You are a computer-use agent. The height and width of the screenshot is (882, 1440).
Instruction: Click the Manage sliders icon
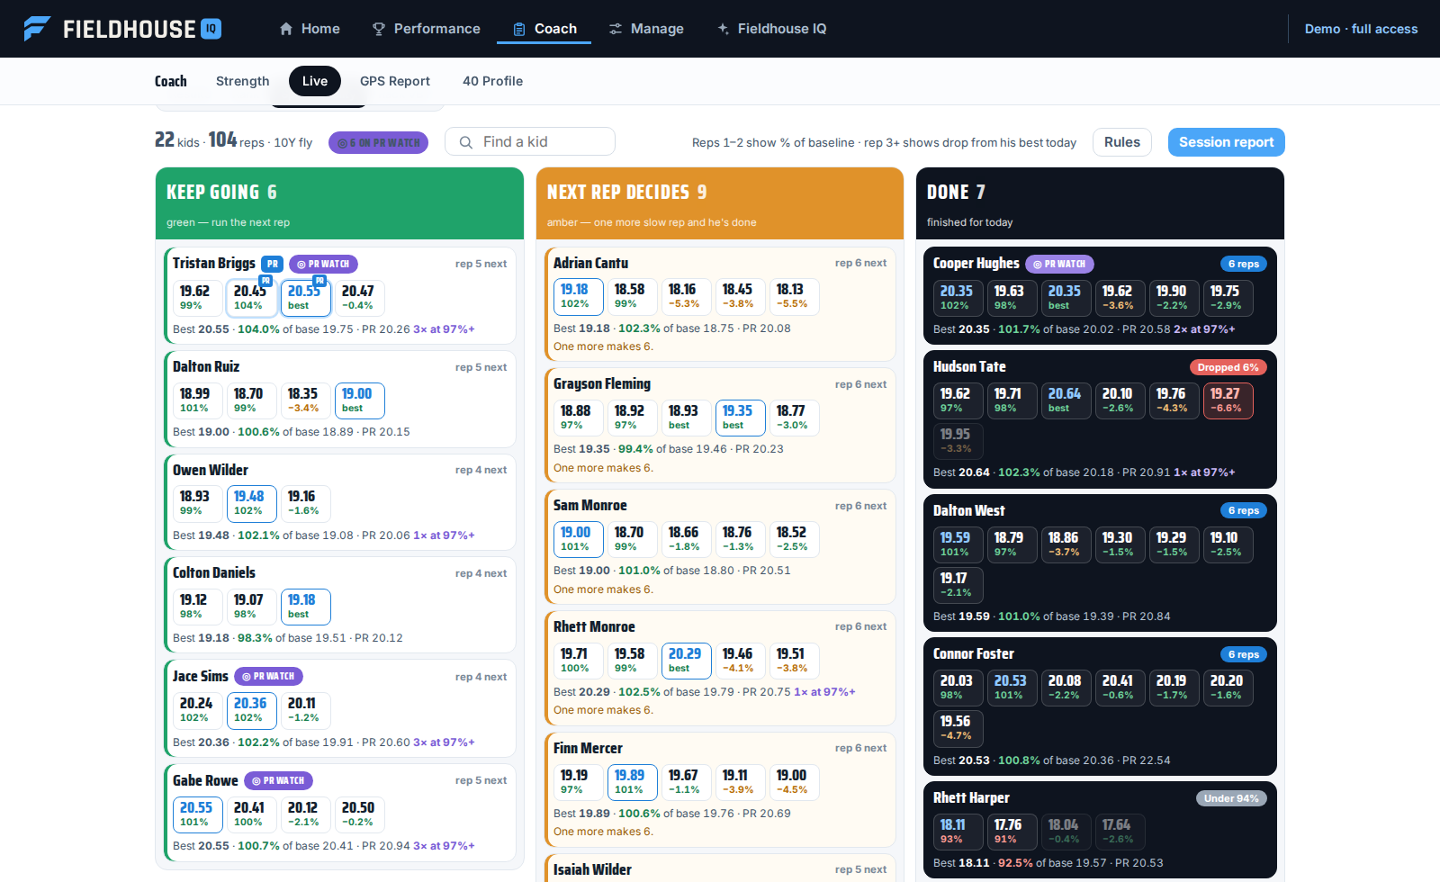click(616, 29)
